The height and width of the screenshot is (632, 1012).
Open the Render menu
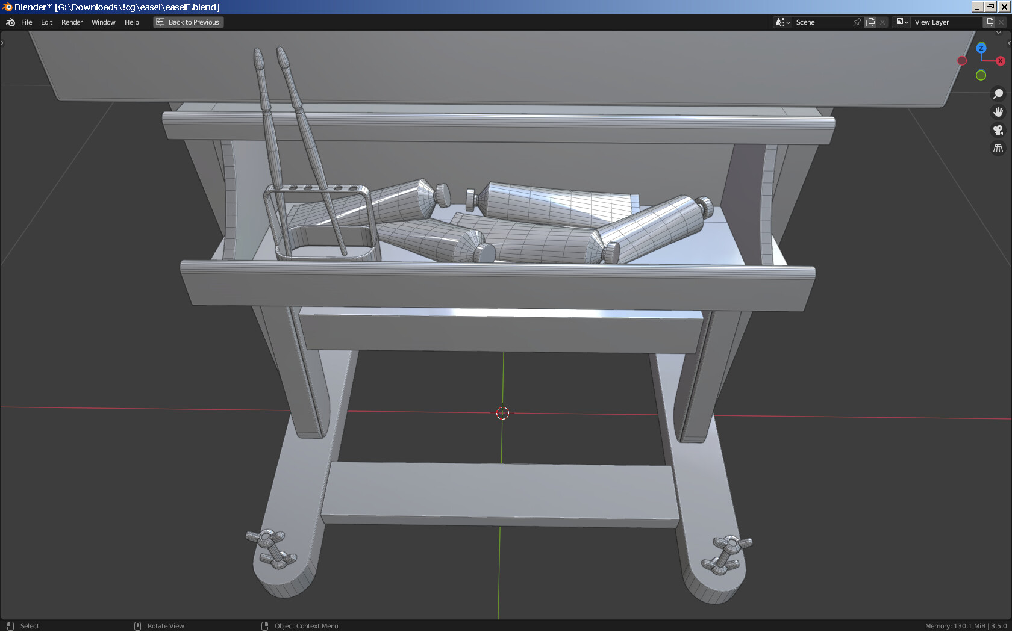72,22
